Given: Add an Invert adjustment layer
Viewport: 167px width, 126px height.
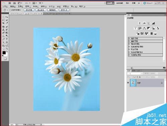Looking at the screenshot, I should tap(138, 33).
